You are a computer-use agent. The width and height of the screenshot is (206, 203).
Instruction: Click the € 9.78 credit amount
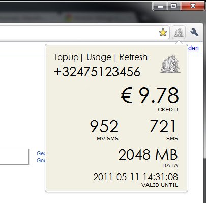click(150, 95)
